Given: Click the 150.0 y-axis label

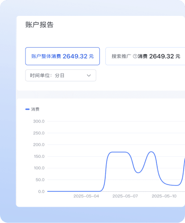Looking at the screenshot, I should (x=39, y=156).
